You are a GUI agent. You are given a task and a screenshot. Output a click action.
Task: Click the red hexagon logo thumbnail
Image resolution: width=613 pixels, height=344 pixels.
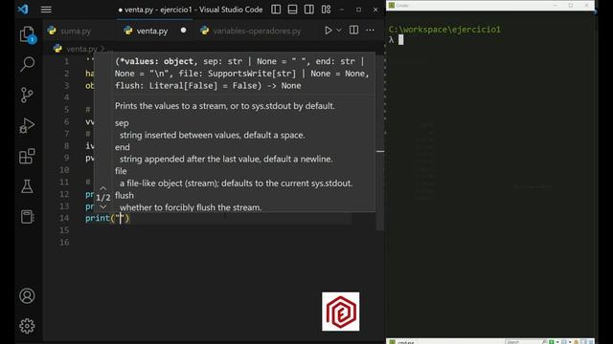341,312
